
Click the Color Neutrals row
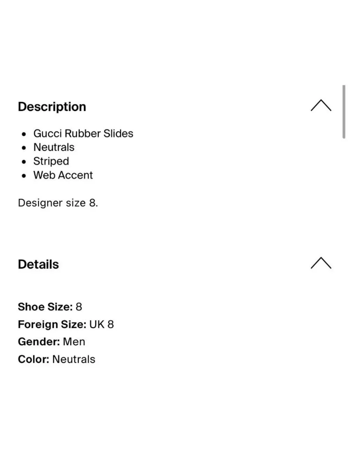tap(57, 359)
